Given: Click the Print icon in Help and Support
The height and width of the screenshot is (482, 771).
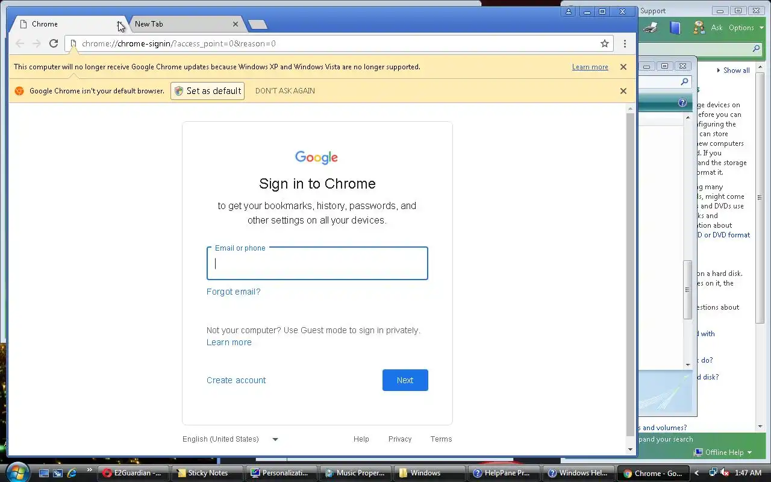Looking at the screenshot, I should click(650, 28).
